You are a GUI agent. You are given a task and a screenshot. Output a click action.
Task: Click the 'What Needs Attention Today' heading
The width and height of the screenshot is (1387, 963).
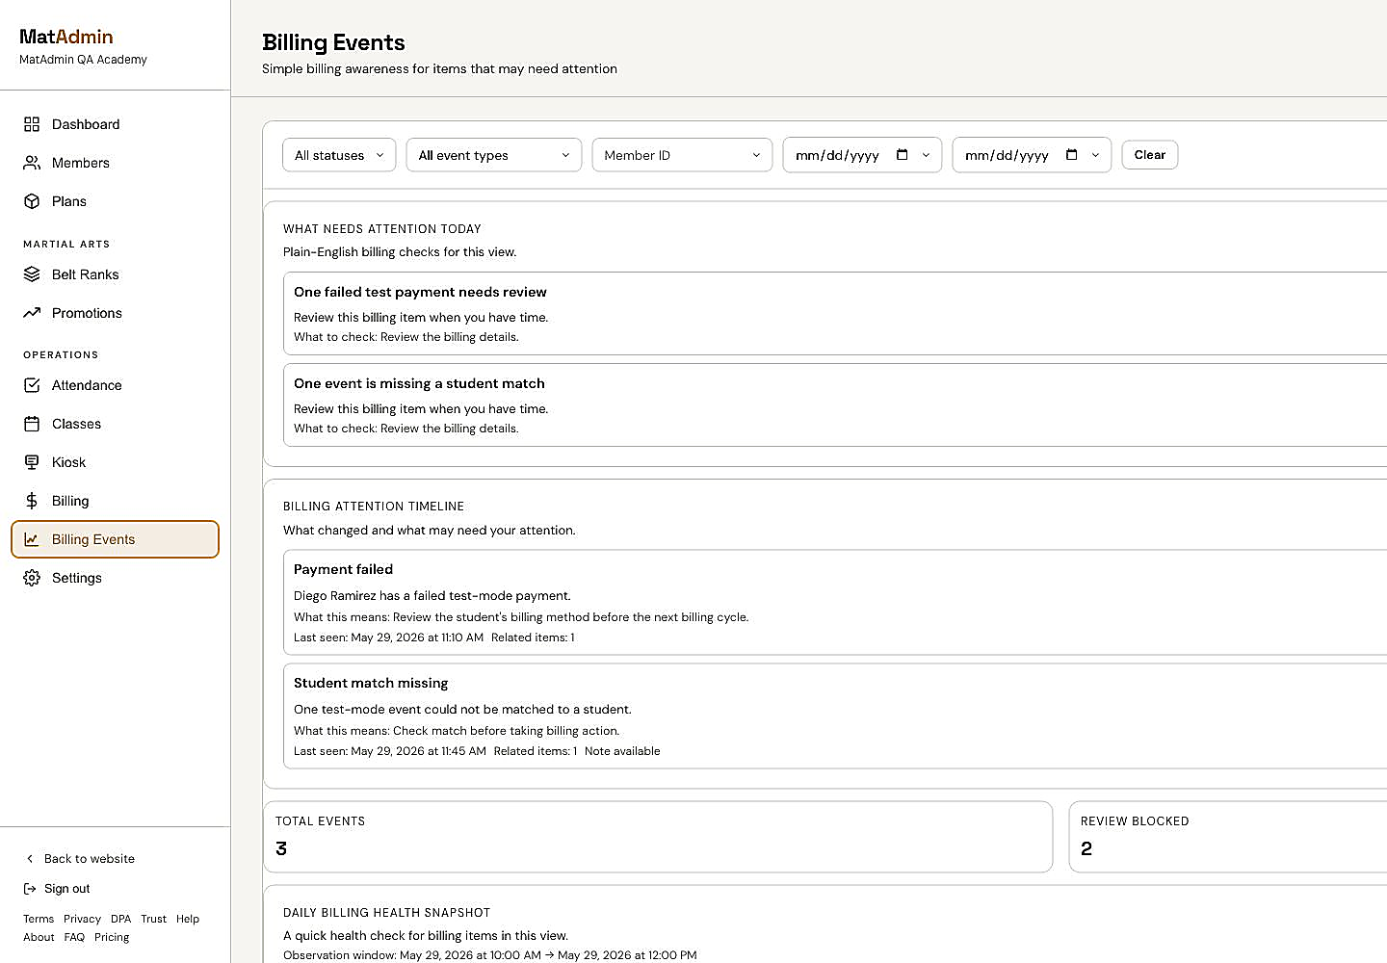point(382,229)
